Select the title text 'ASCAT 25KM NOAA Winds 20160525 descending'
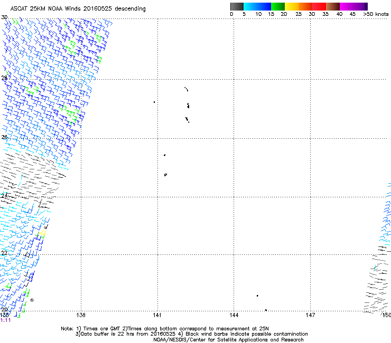 click(x=78, y=9)
